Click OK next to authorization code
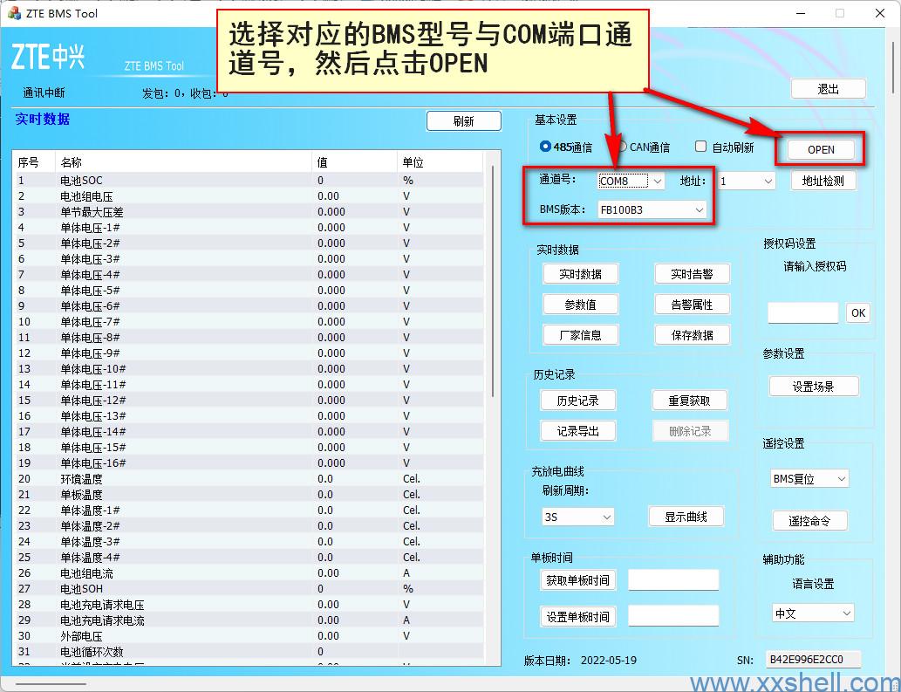 click(x=858, y=312)
